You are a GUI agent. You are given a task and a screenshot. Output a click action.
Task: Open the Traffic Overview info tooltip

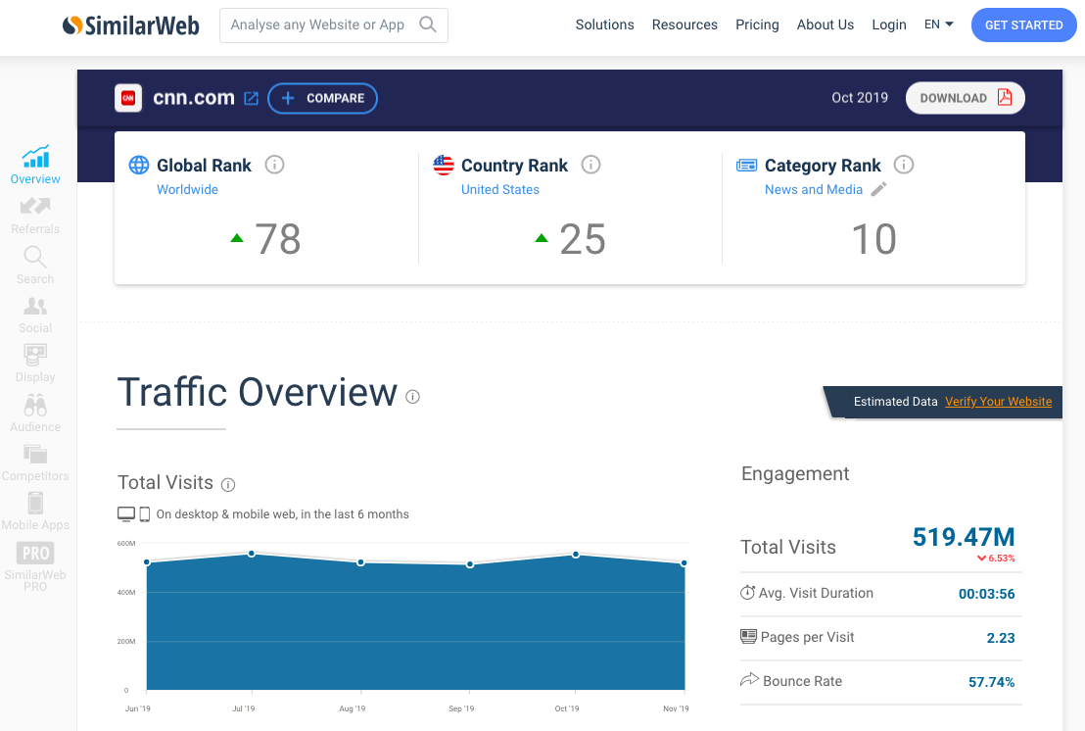pyautogui.click(x=412, y=397)
